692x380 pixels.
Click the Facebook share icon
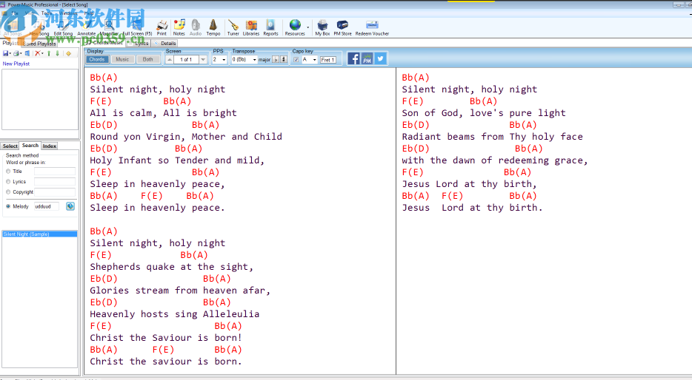tap(354, 58)
